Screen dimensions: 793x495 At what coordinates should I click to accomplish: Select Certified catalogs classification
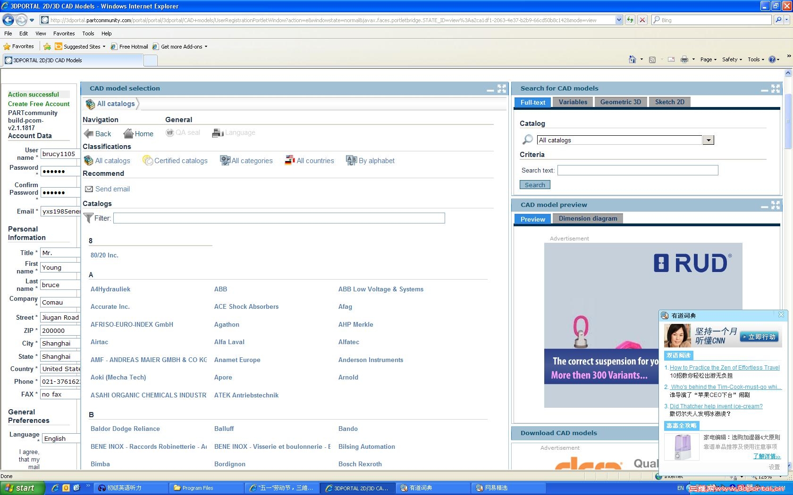coord(175,160)
